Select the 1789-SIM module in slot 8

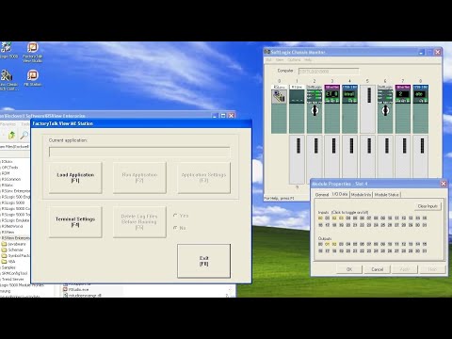[420, 109]
